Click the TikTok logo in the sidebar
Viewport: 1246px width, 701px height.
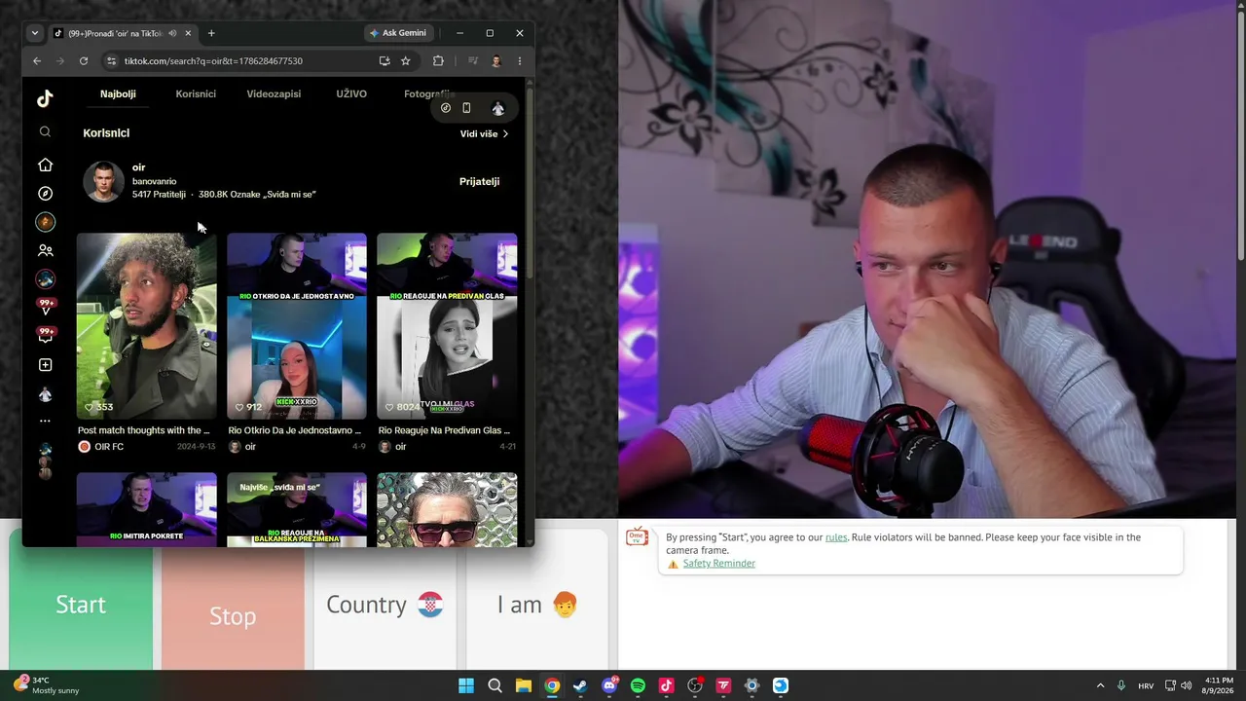tap(45, 98)
